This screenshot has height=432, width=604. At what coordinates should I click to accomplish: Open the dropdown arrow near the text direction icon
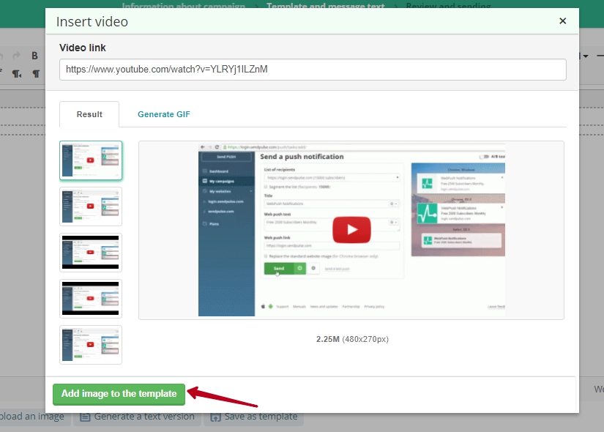(19, 77)
